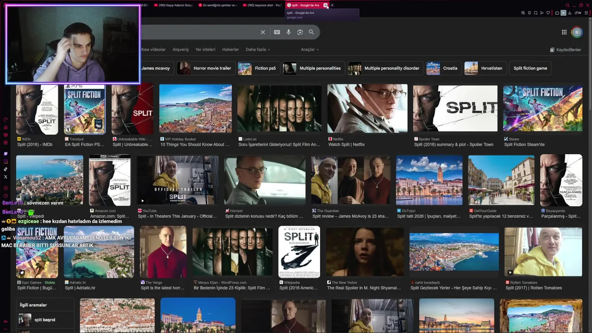Open a new tab with plus button
The image size is (592, 333).
pos(332,5)
